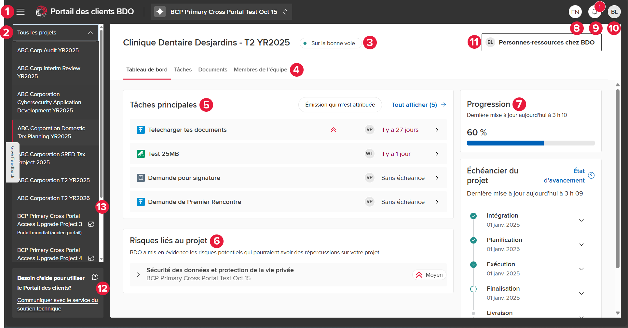
Task: Click the help icon beside 'Besoin d'aide'
Action: [x=95, y=277]
